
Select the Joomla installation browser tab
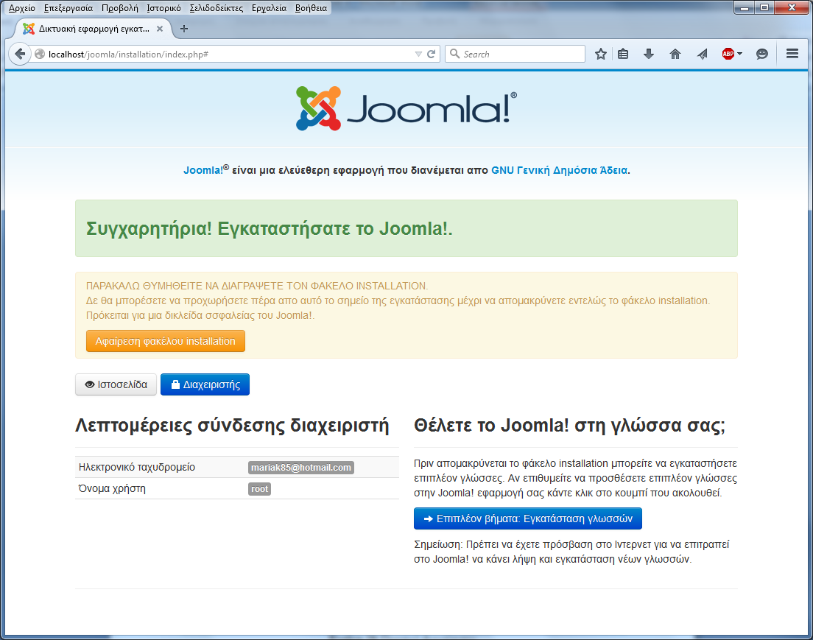coord(94,29)
